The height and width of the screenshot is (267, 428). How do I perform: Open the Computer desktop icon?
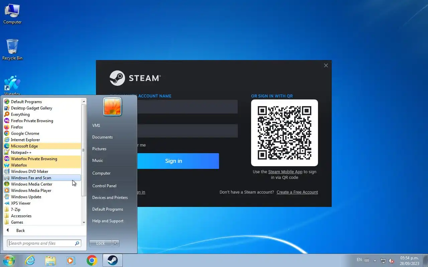point(12,14)
